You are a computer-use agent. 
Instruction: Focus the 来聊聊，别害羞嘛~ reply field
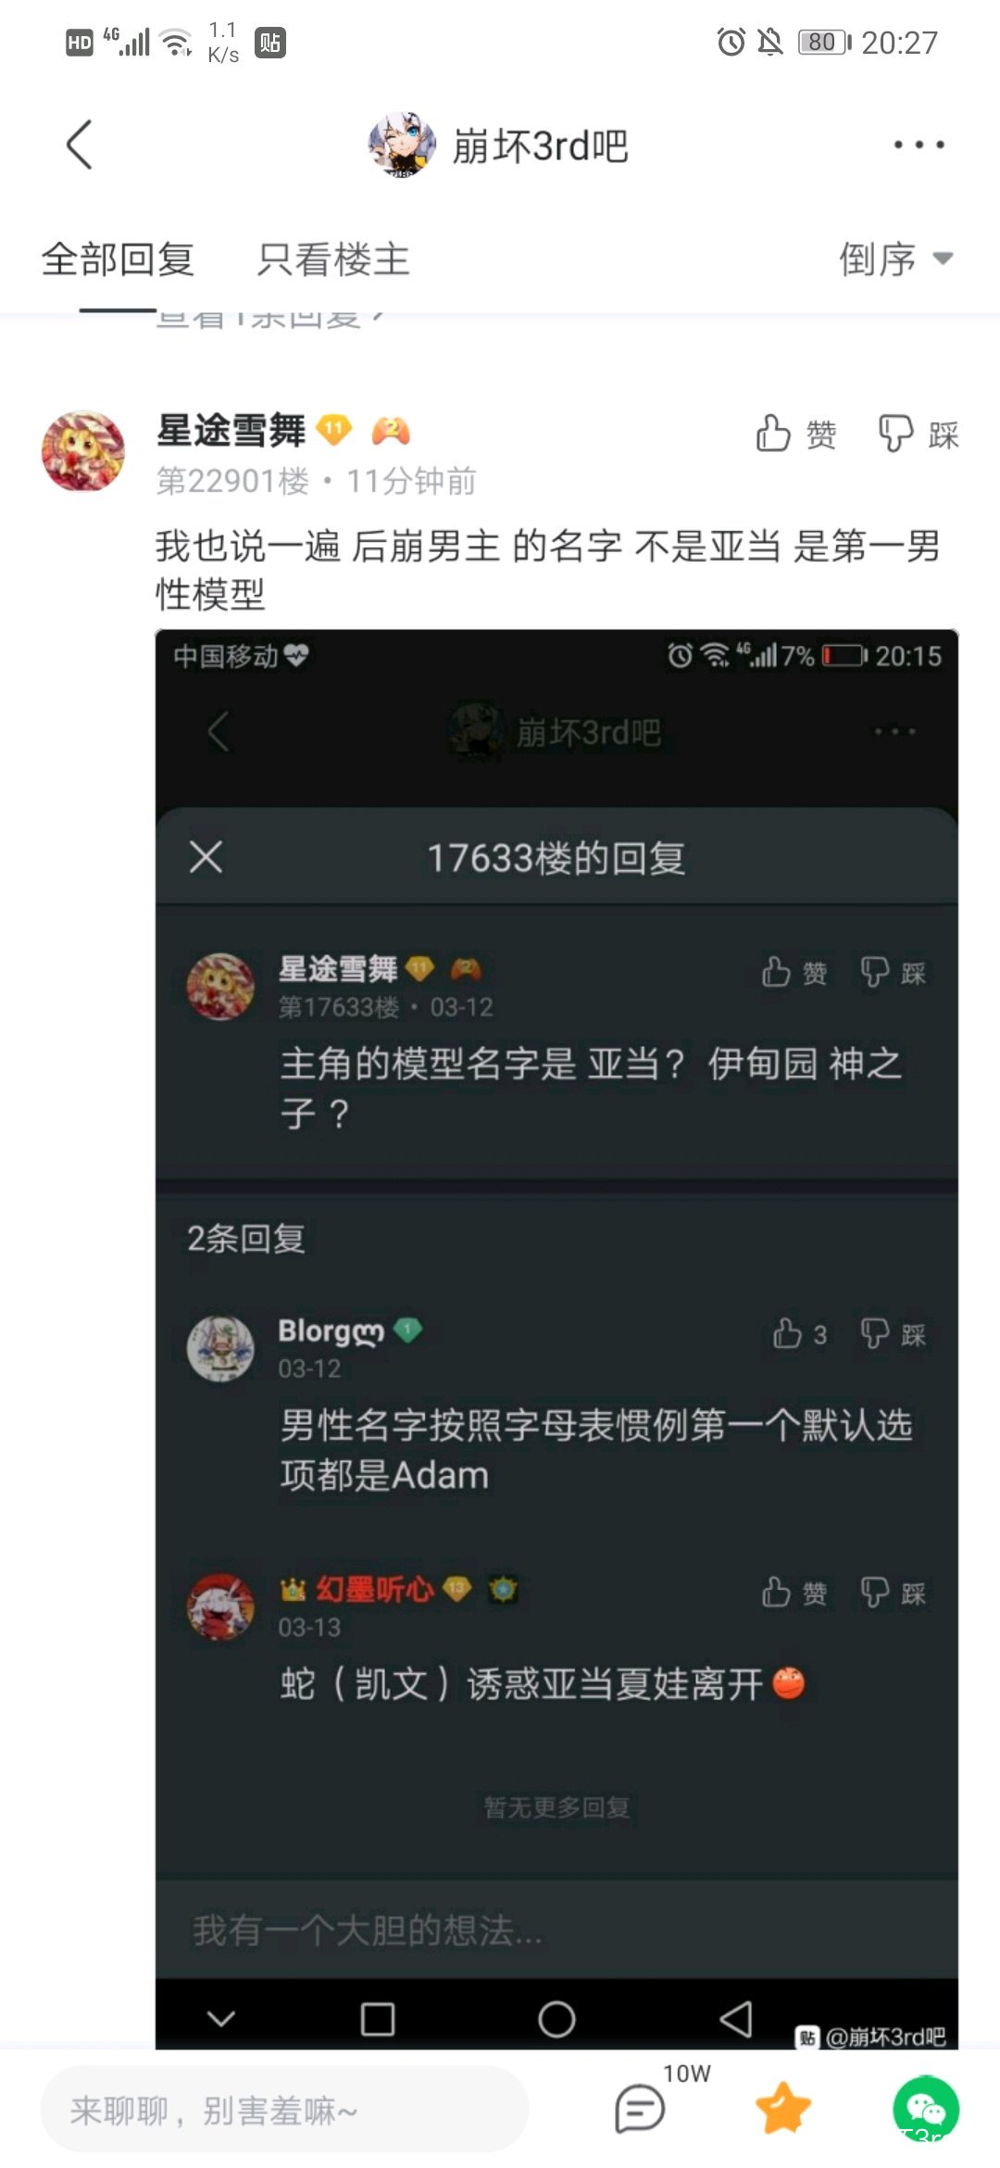coord(285,2109)
